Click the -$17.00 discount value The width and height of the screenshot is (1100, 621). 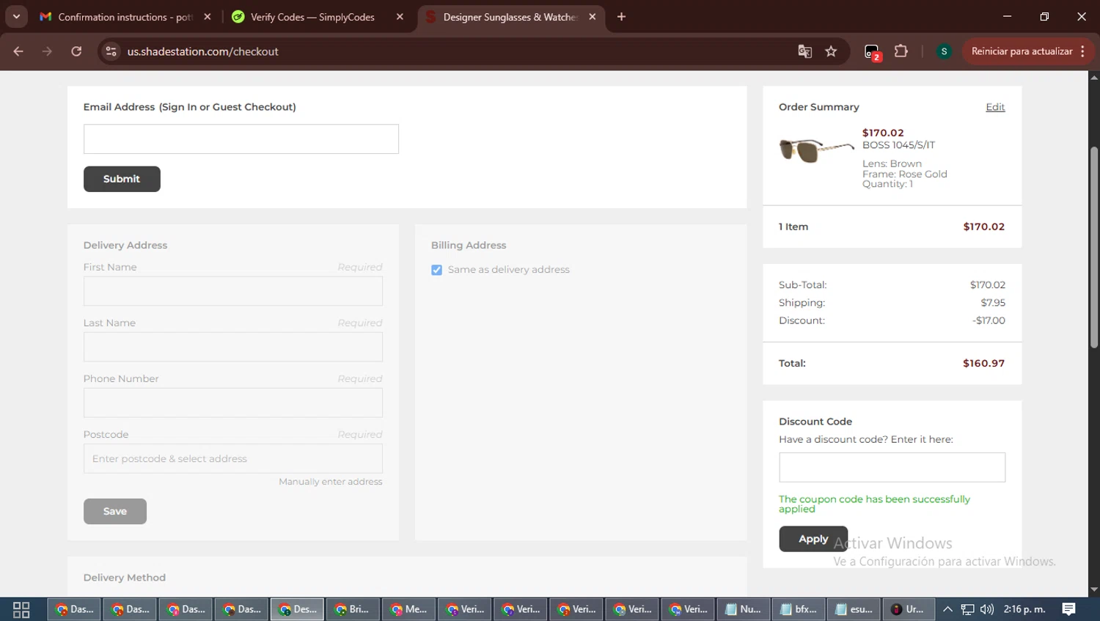click(x=989, y=320)
